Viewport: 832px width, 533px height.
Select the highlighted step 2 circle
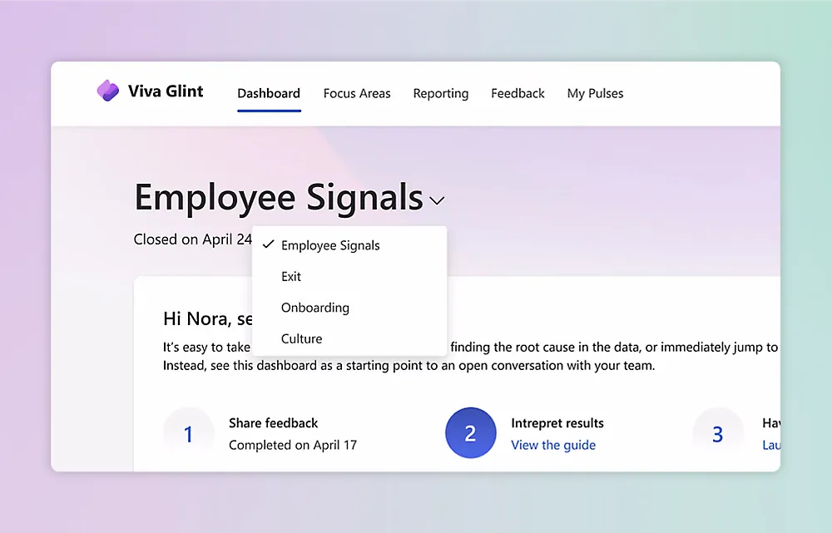point(471,433)
